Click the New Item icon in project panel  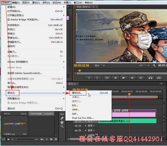point(56,139)
